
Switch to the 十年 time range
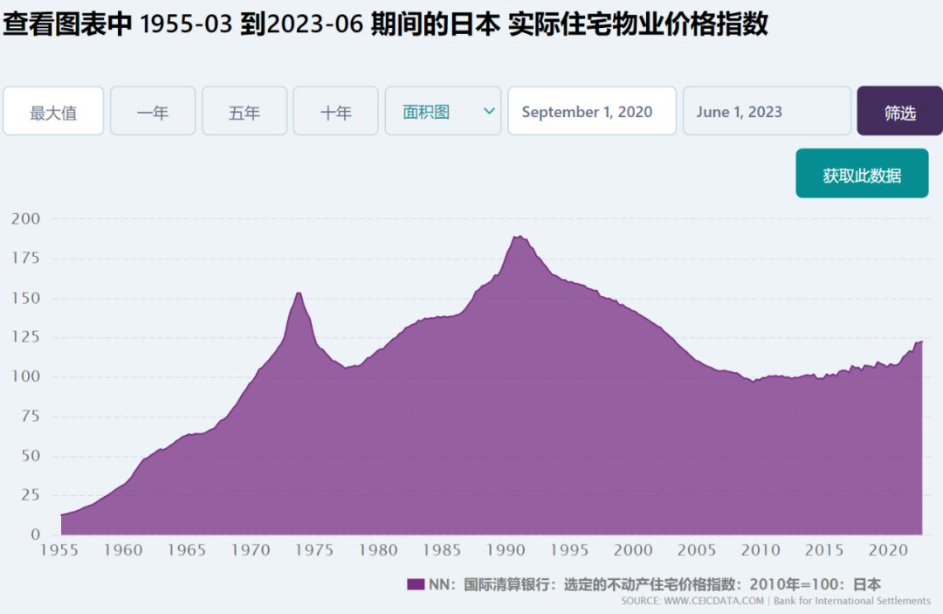point(335,111)
